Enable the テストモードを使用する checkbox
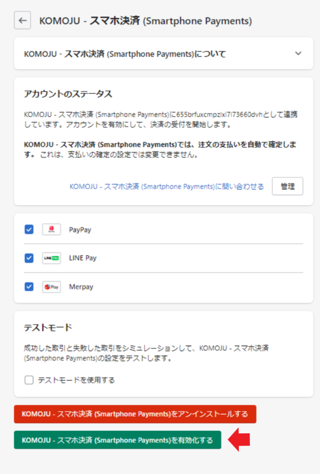Screen dimensions: 320x474 click(29, 380)
